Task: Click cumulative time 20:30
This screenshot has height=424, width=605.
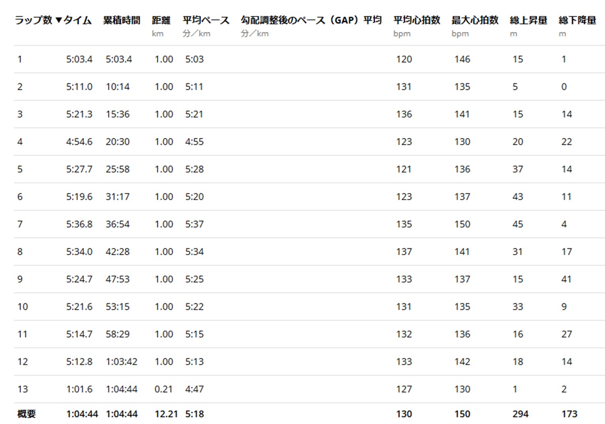Action: [x=118, y=142]
